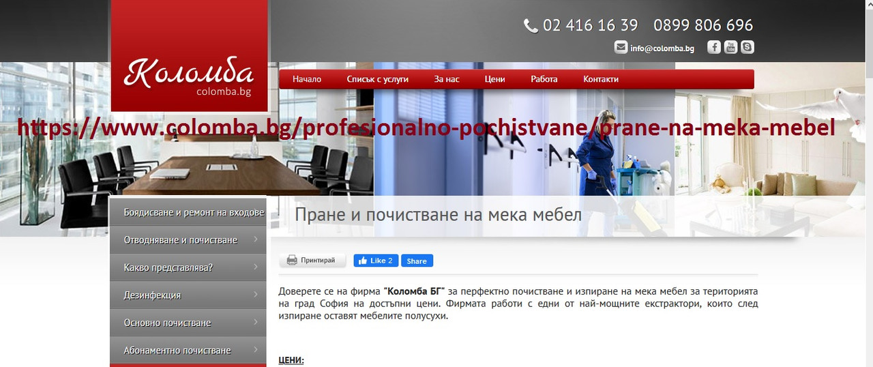Expand arrow next to Отводняване и почистване

click(255, 239)
